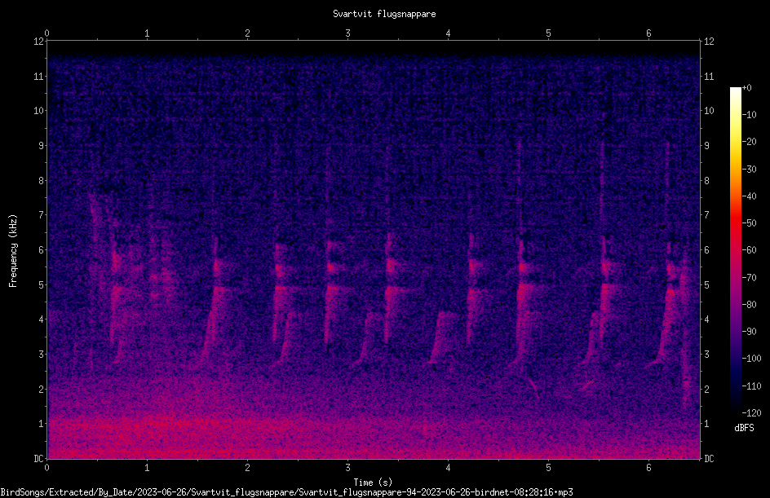
Task: Select the '-30' colorbar value
Action: click(x=749, y=170)
